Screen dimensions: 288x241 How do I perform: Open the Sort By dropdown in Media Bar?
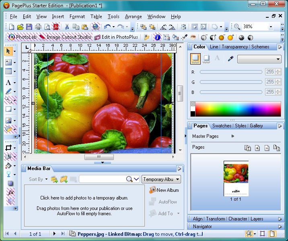pyautogui.click(x=38, y=179)
